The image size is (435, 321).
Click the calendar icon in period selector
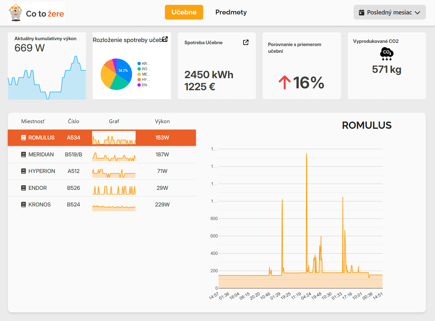pyautogui.click(x=361, y=12)
